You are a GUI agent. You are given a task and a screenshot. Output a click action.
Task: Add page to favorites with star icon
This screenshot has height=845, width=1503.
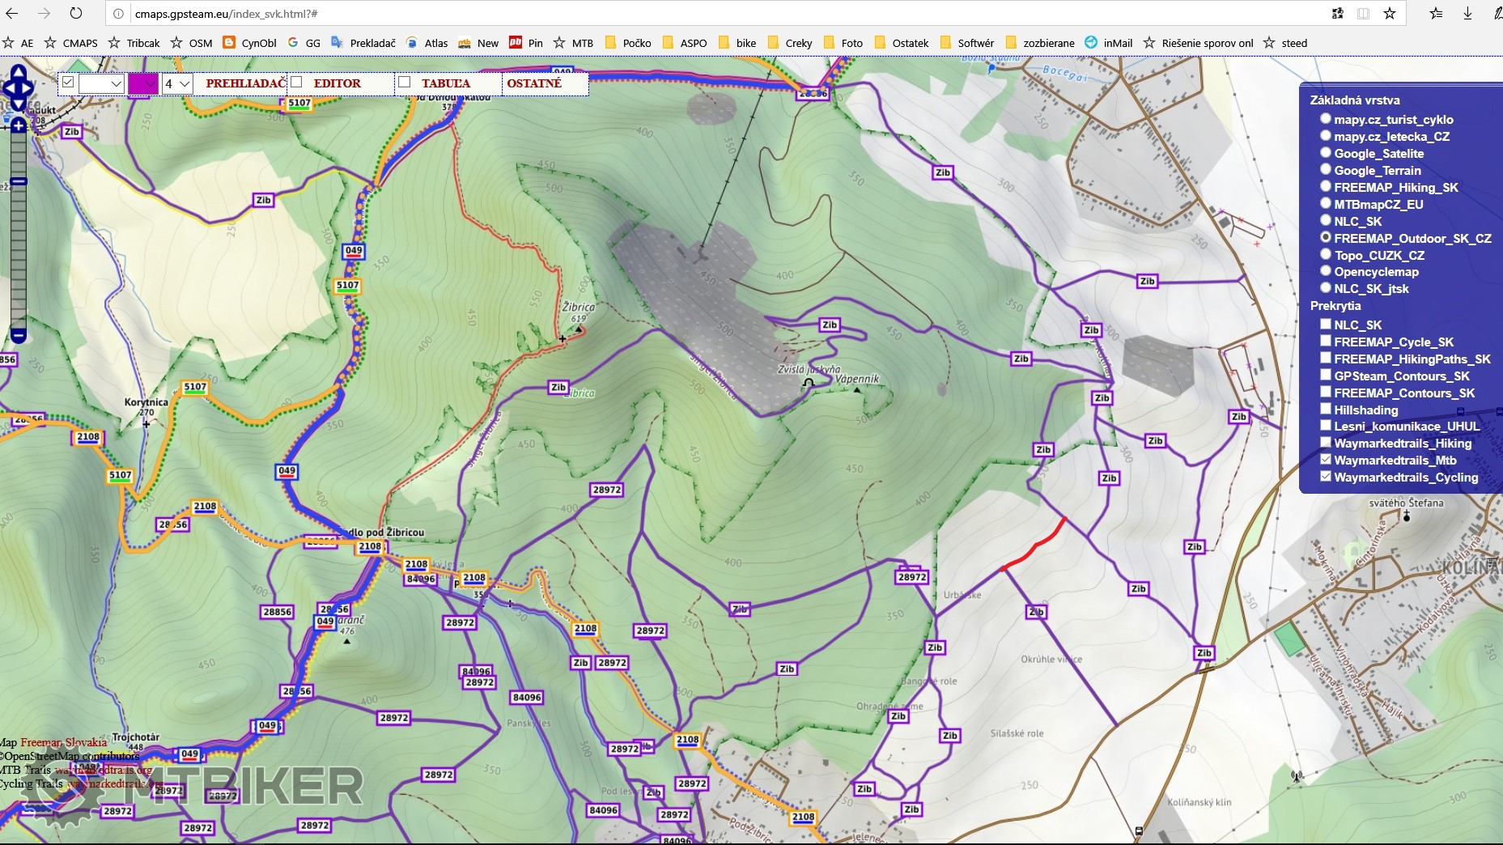click(x=1390, y=14)
